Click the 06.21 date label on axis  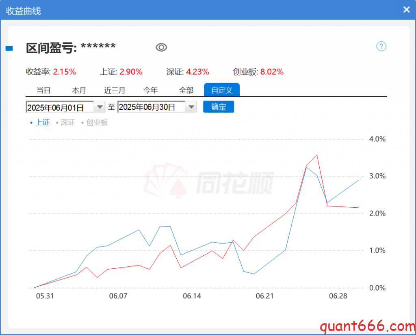(264, 296)
